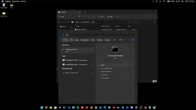Screen dimensions: 196x110
Task: Click the Share icon in Explorer toolbar
Action: [x=89, y=16]
